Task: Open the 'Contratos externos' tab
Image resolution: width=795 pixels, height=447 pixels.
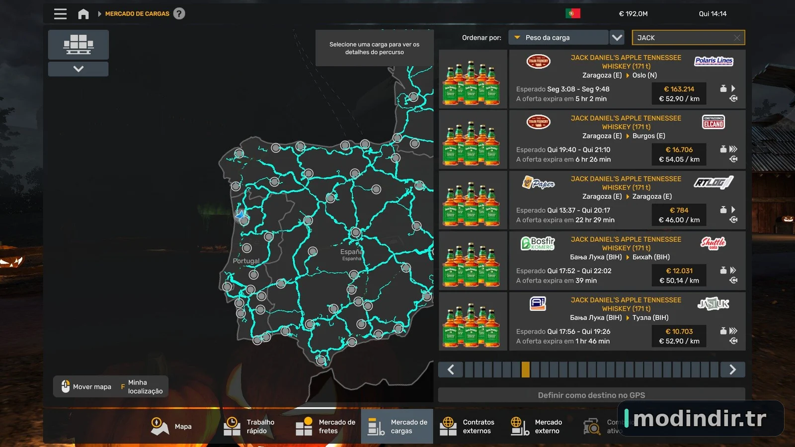Action: (468, 426)
